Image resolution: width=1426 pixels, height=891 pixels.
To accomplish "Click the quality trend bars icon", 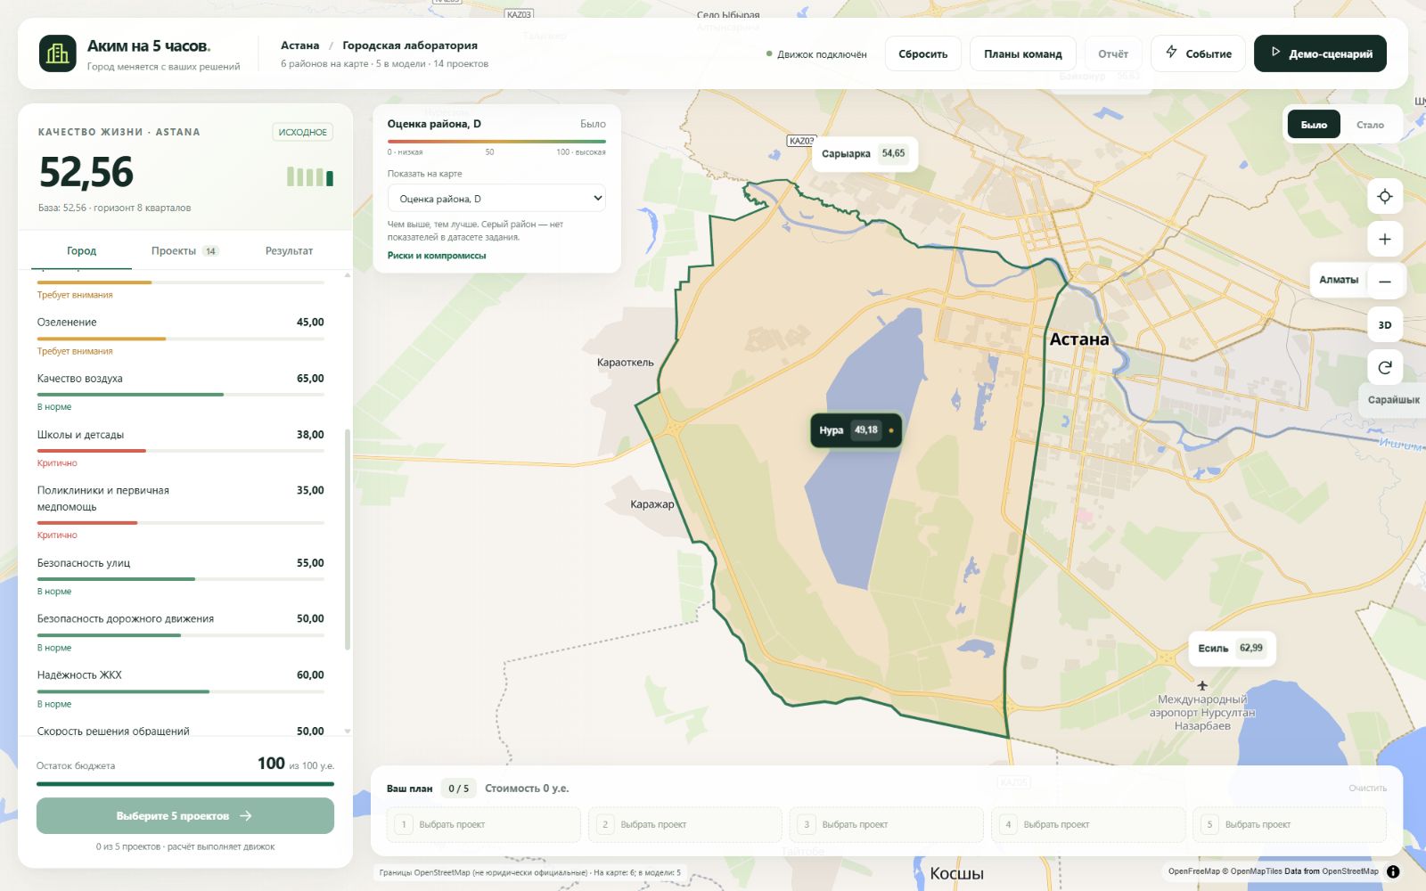I will [x=310, y=176].
